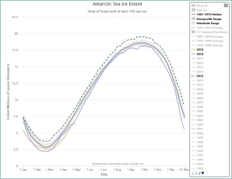This screenshot has height=179, width=232.
Task: Hide the 2018 data series
Action: click(200, 54)
